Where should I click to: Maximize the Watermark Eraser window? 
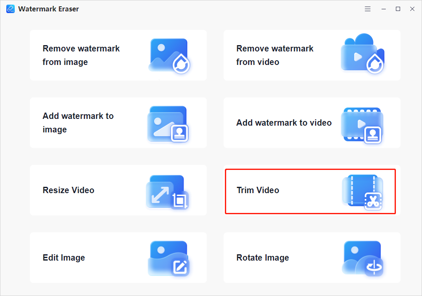[x=398, y=9]
